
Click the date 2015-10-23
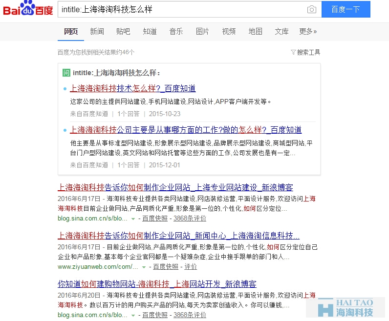(165, 114)
